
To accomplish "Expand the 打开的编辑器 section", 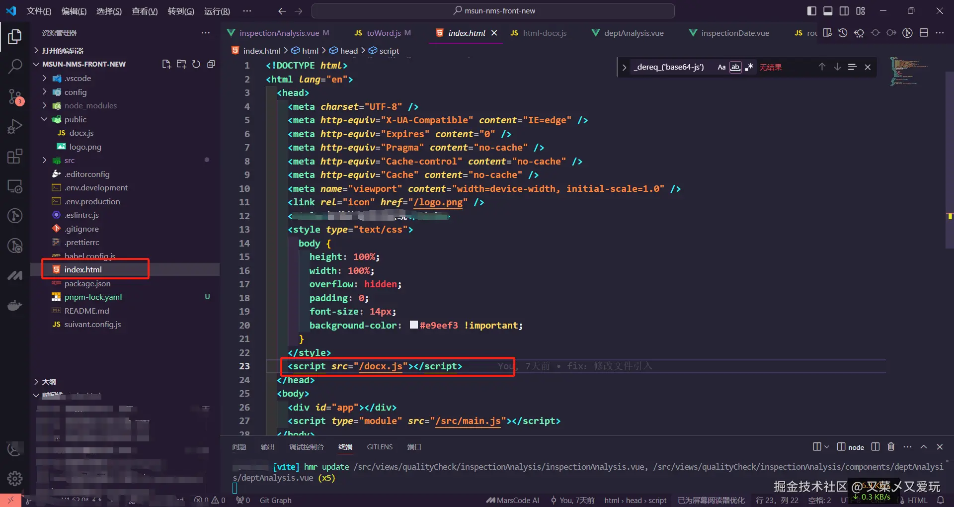I will pos(63,51).
